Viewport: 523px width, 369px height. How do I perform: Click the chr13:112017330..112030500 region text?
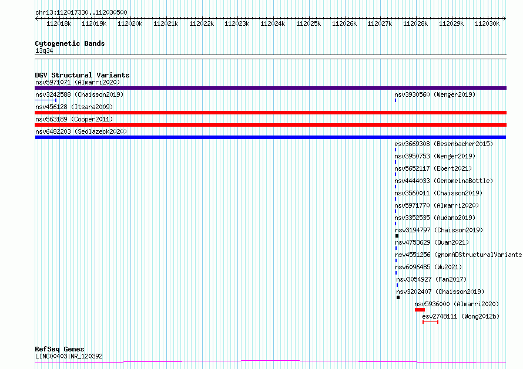81,13
